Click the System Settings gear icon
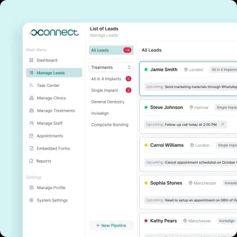This screenshot has height=237, width=237. point(32,200)
